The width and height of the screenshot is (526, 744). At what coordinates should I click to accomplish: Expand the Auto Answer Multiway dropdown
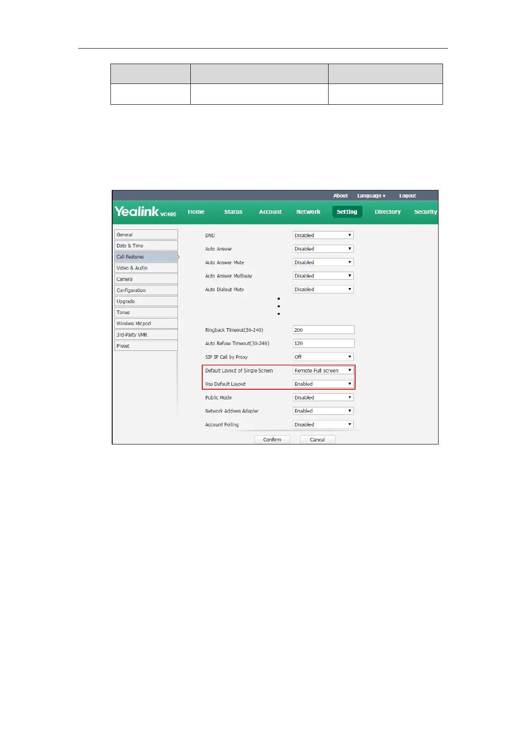(323, 276)
